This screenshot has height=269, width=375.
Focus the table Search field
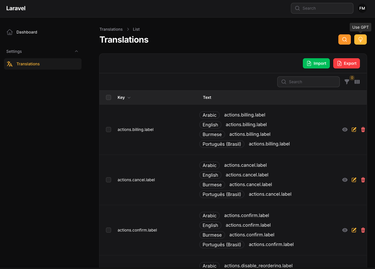(309, 82)
